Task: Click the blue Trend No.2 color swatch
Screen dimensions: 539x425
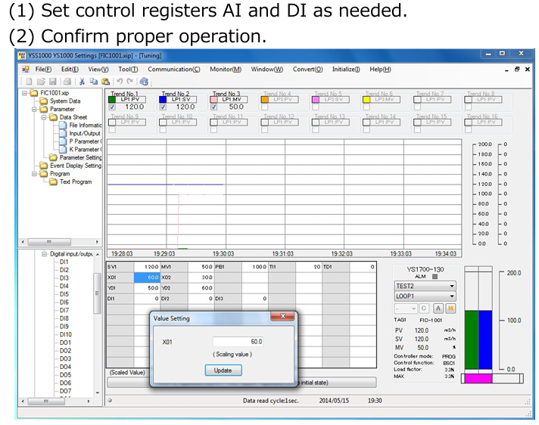Action: coord(163,99)
